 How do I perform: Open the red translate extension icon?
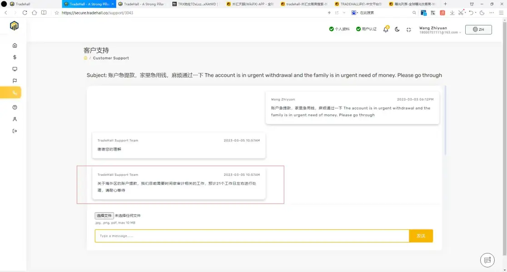(442, 13)
